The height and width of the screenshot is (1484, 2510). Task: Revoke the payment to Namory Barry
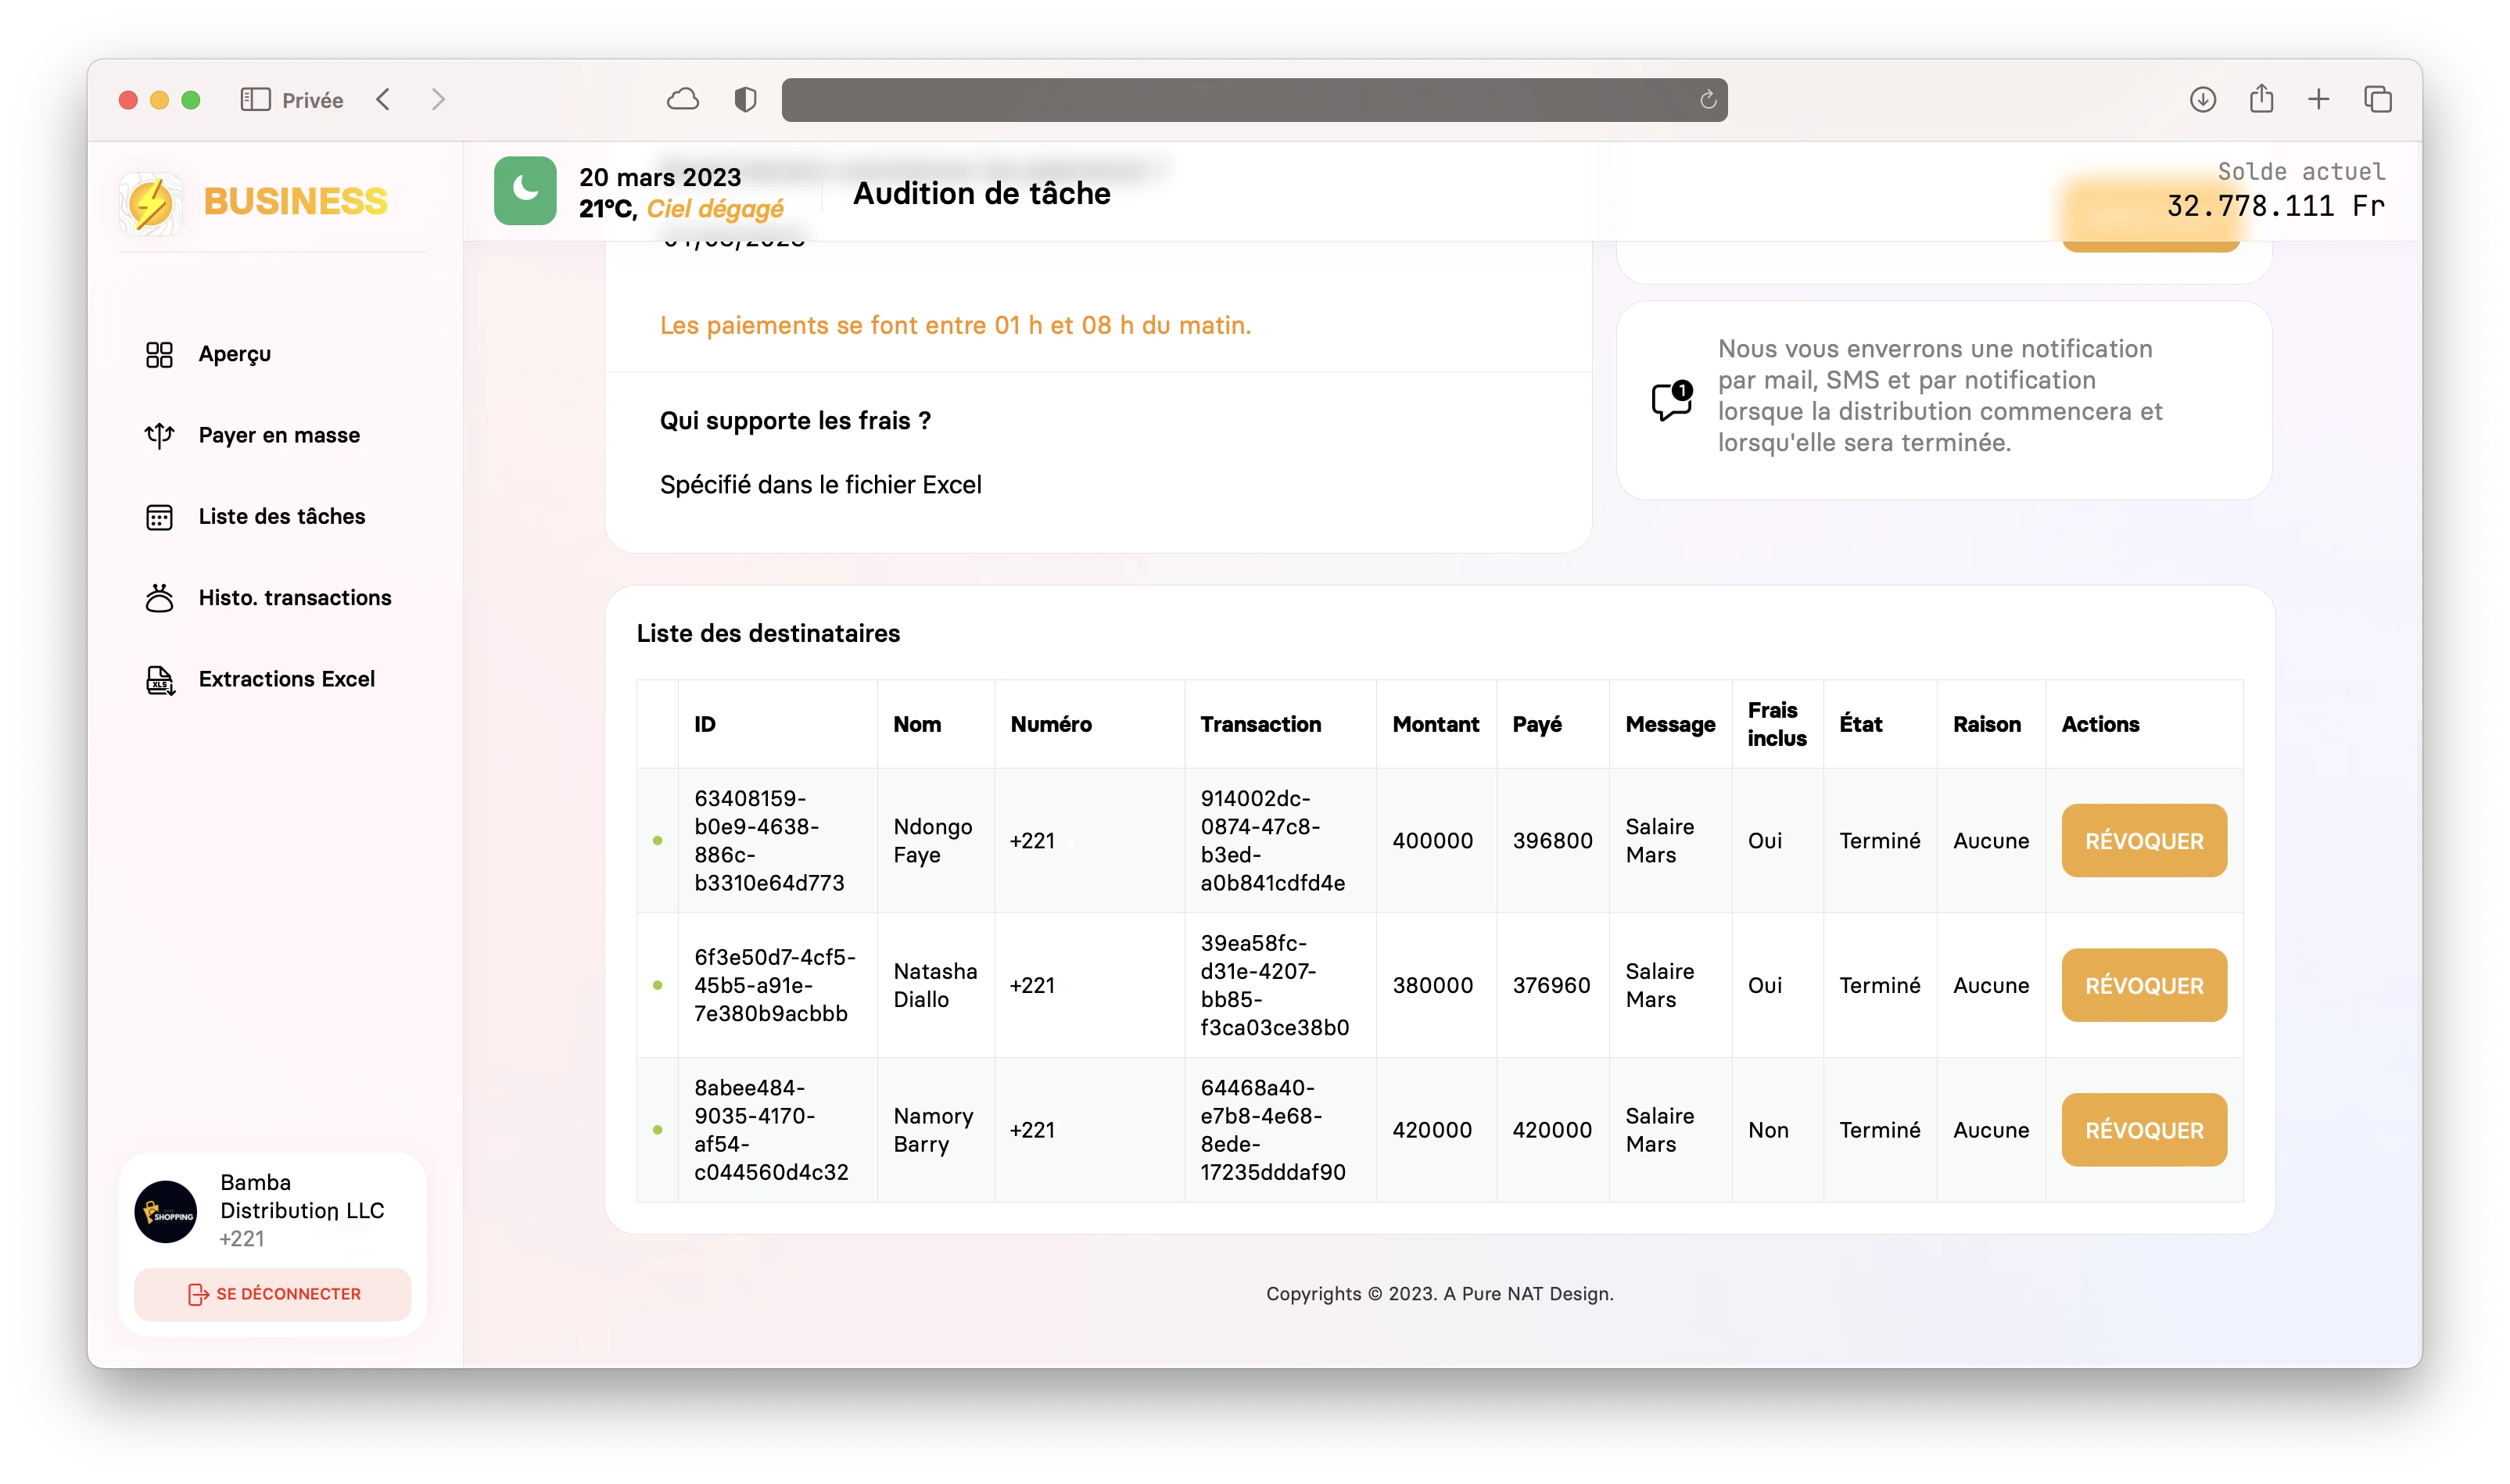[x=2143, y=1130]
